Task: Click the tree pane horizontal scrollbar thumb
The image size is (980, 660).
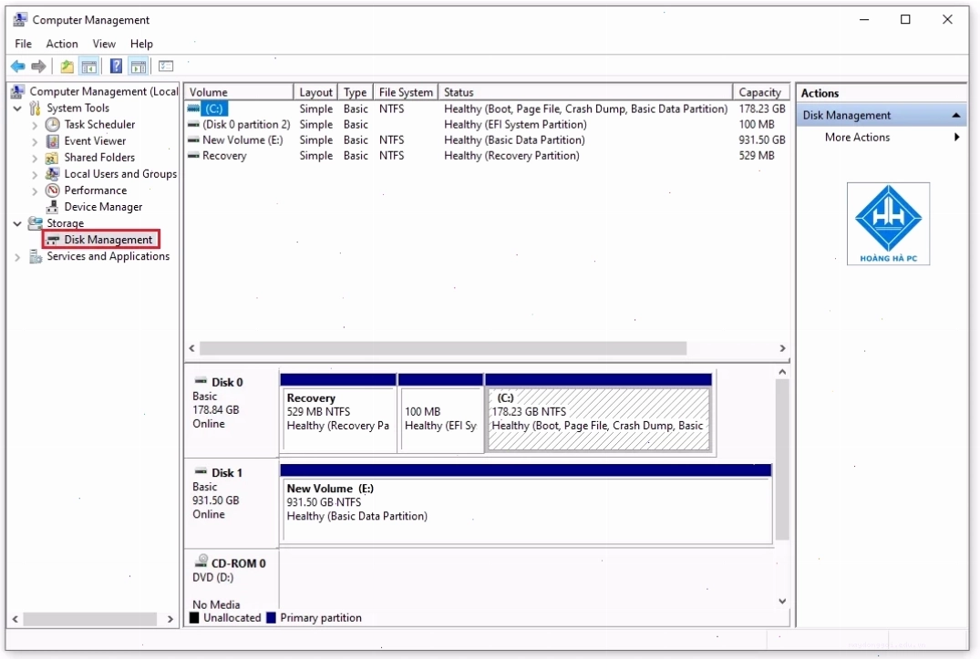Action: click(x=90, y=619)
